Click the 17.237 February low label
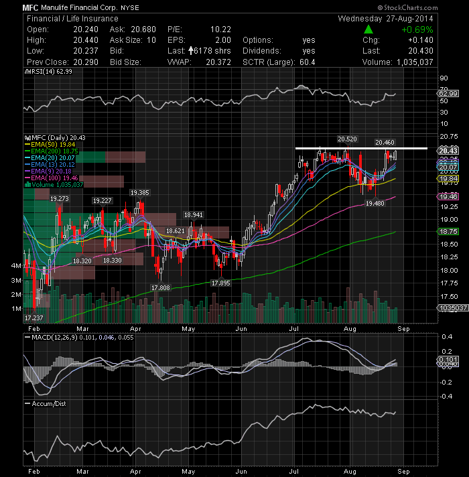The height and width of the screenshot is (477, 469). click(x=33, y=318)
